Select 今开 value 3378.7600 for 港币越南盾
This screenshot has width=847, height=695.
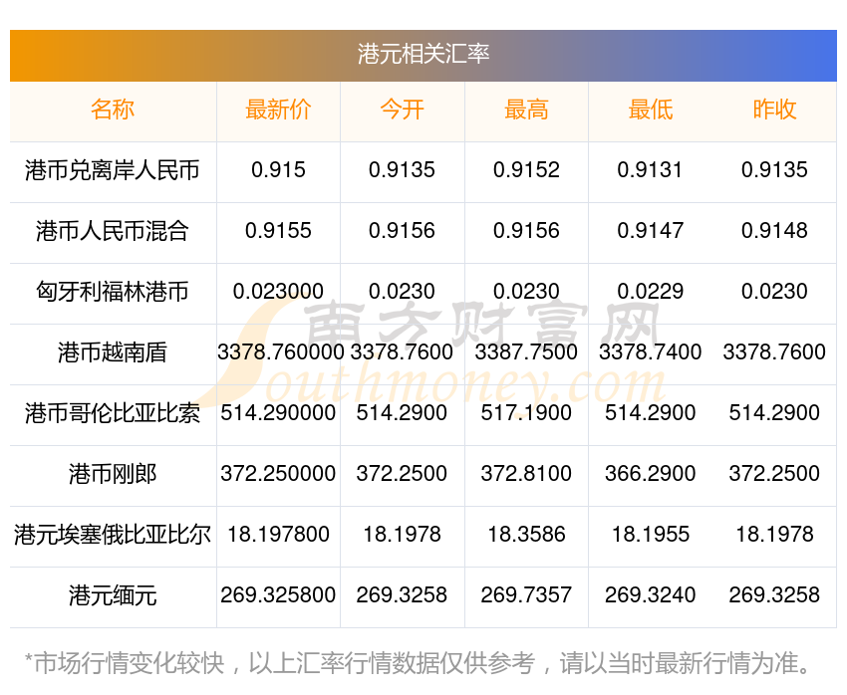point(402,352)
